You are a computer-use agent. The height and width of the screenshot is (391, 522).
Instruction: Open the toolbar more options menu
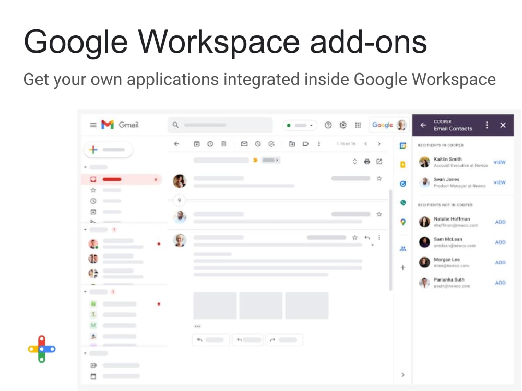tap(319, 144)
